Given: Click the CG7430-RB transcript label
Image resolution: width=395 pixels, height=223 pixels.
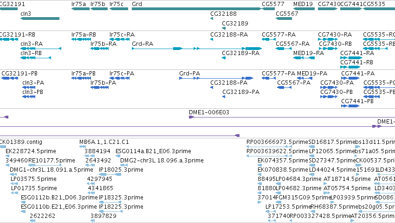Looking at the screenshot, I should [335, 43].
